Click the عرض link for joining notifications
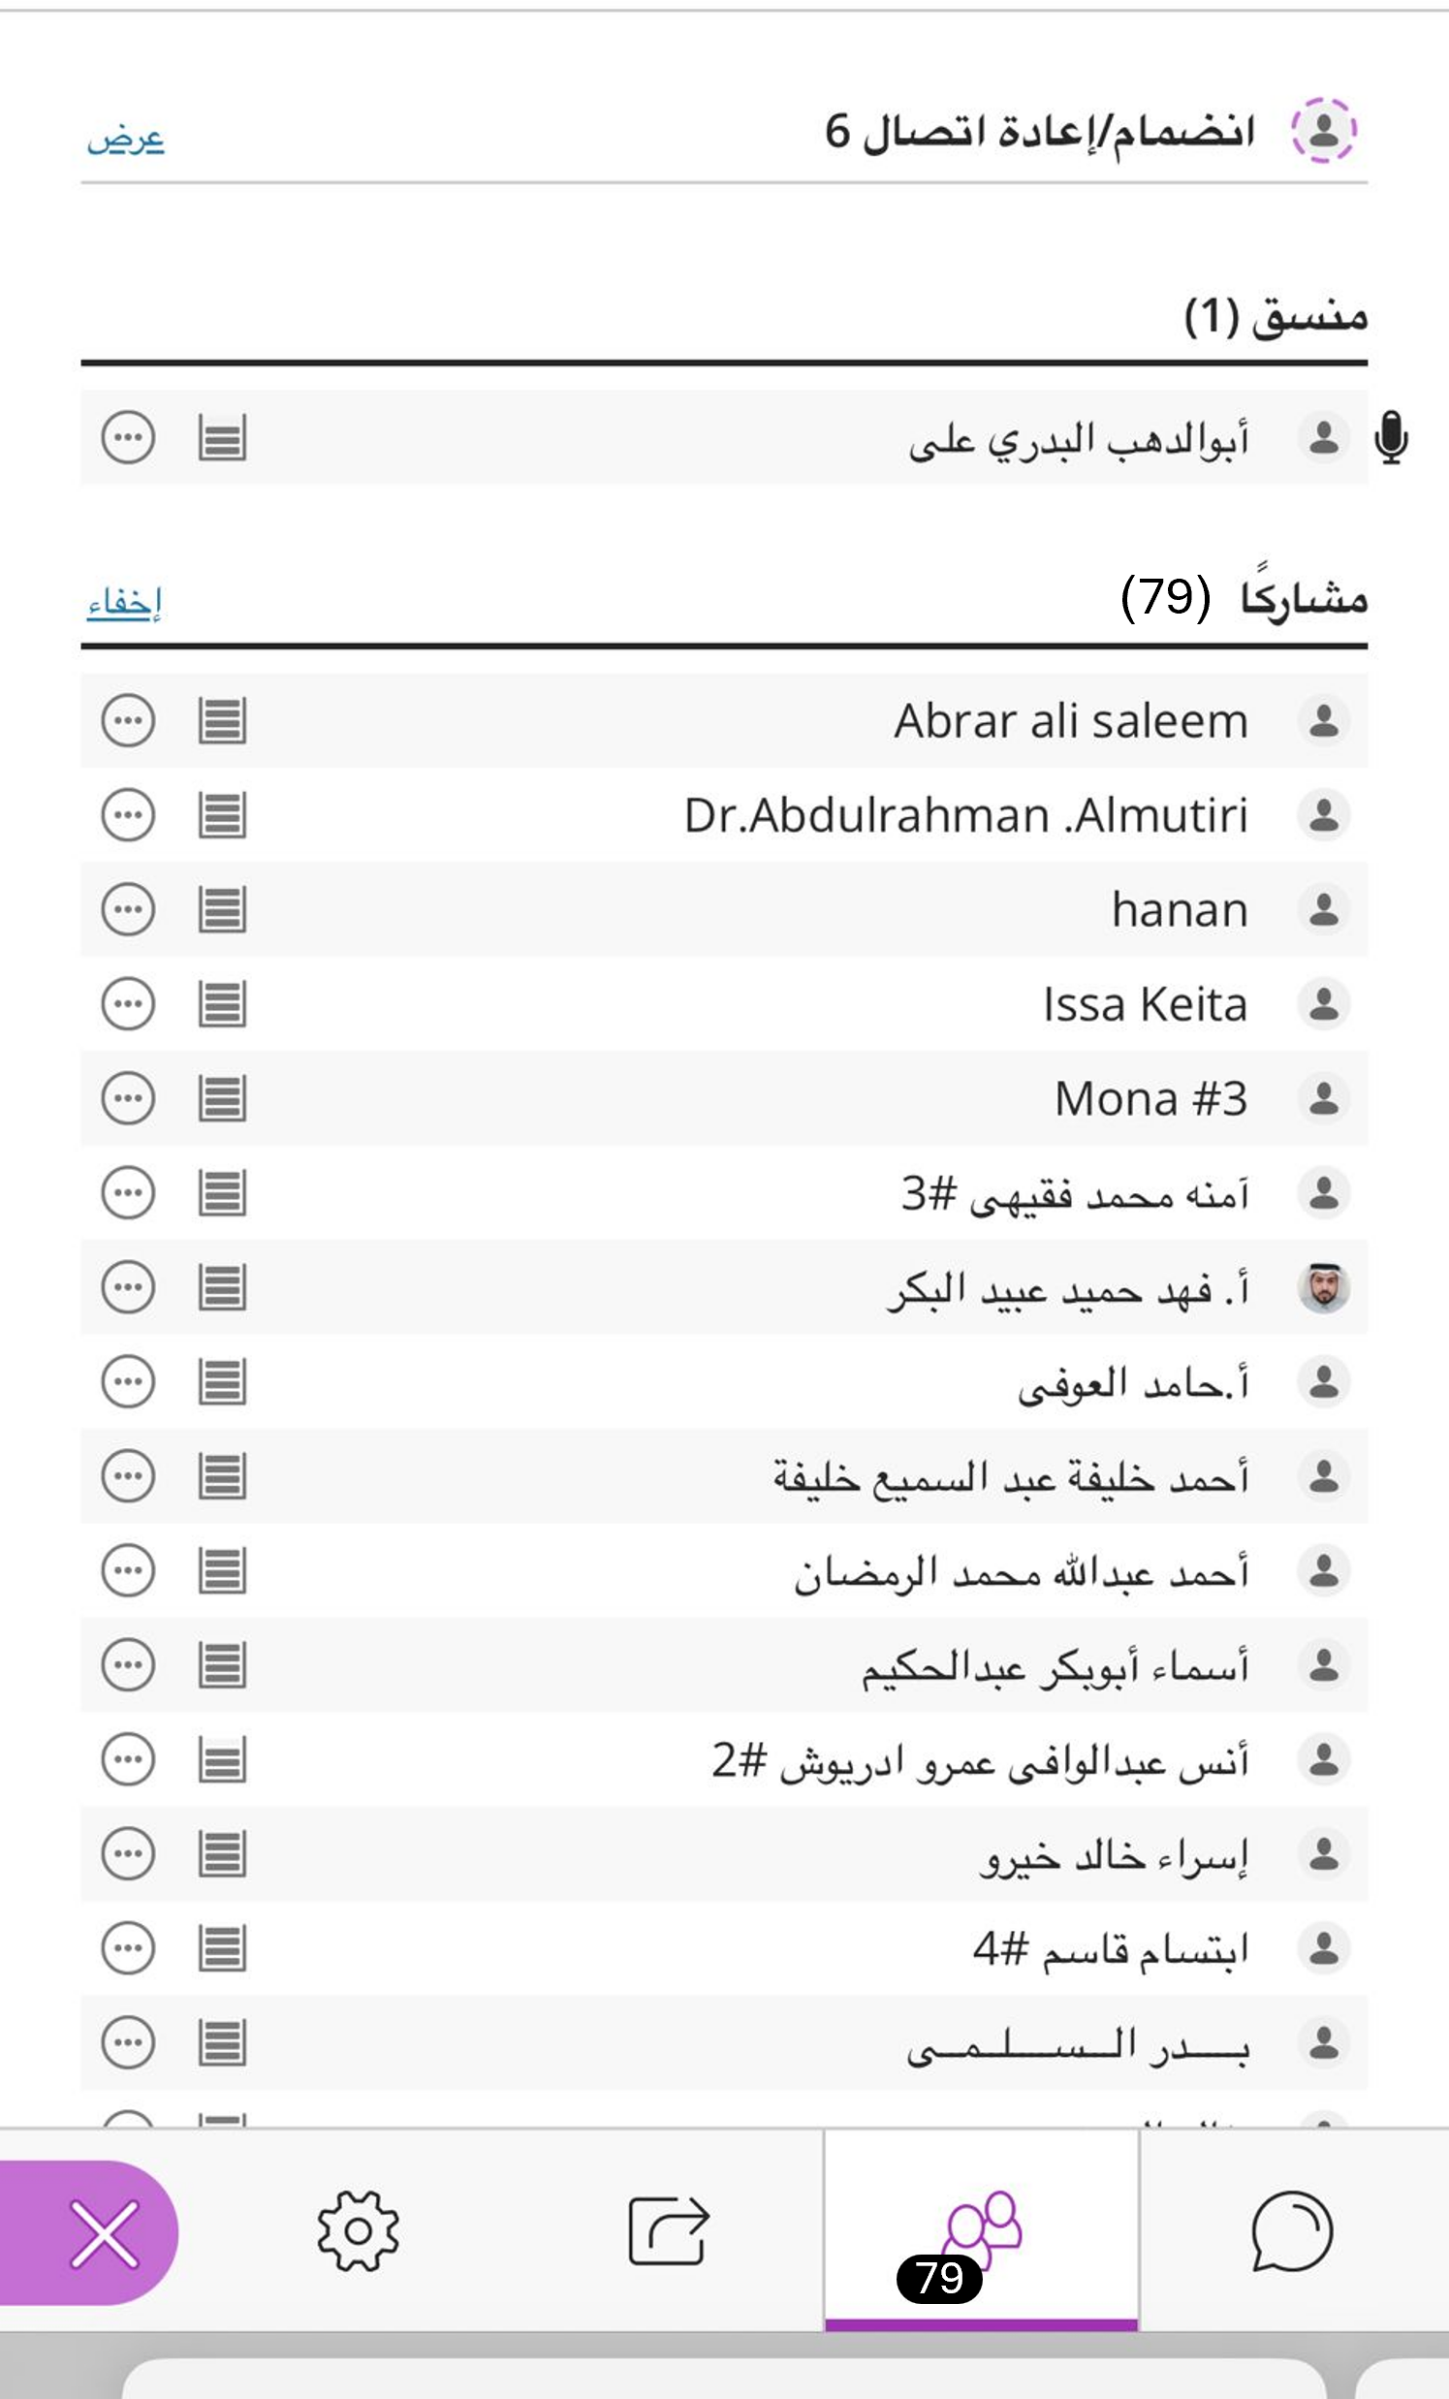The image size is (1449, 2399). pyautogui.click(x=126, y=140)
